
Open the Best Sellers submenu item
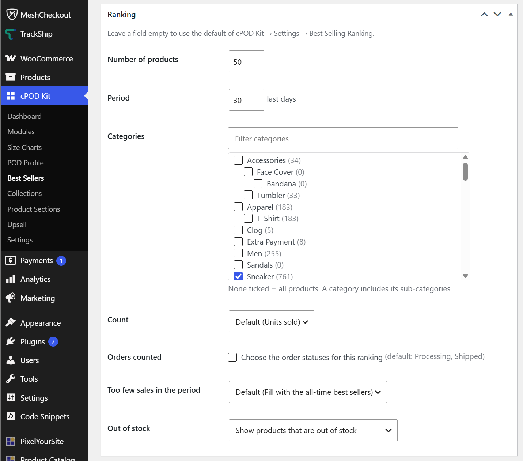point(26,178)
